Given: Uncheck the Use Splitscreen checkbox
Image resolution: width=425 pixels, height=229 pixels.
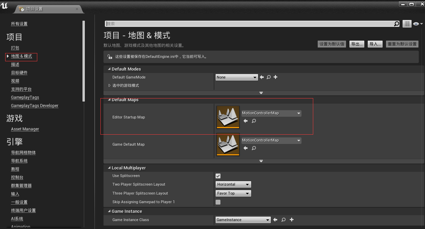Looking at the screenshot, I should (x=218, y=176).
